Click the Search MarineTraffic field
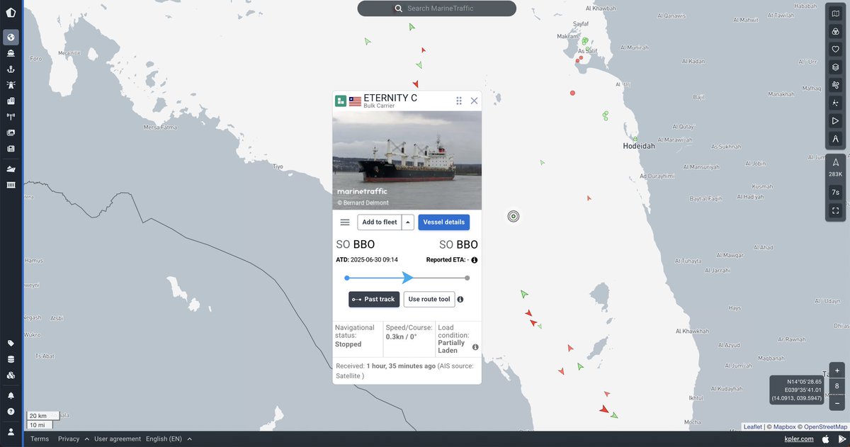Image resolution: width=850 pixels, height=447 pixels. (437, 9)
